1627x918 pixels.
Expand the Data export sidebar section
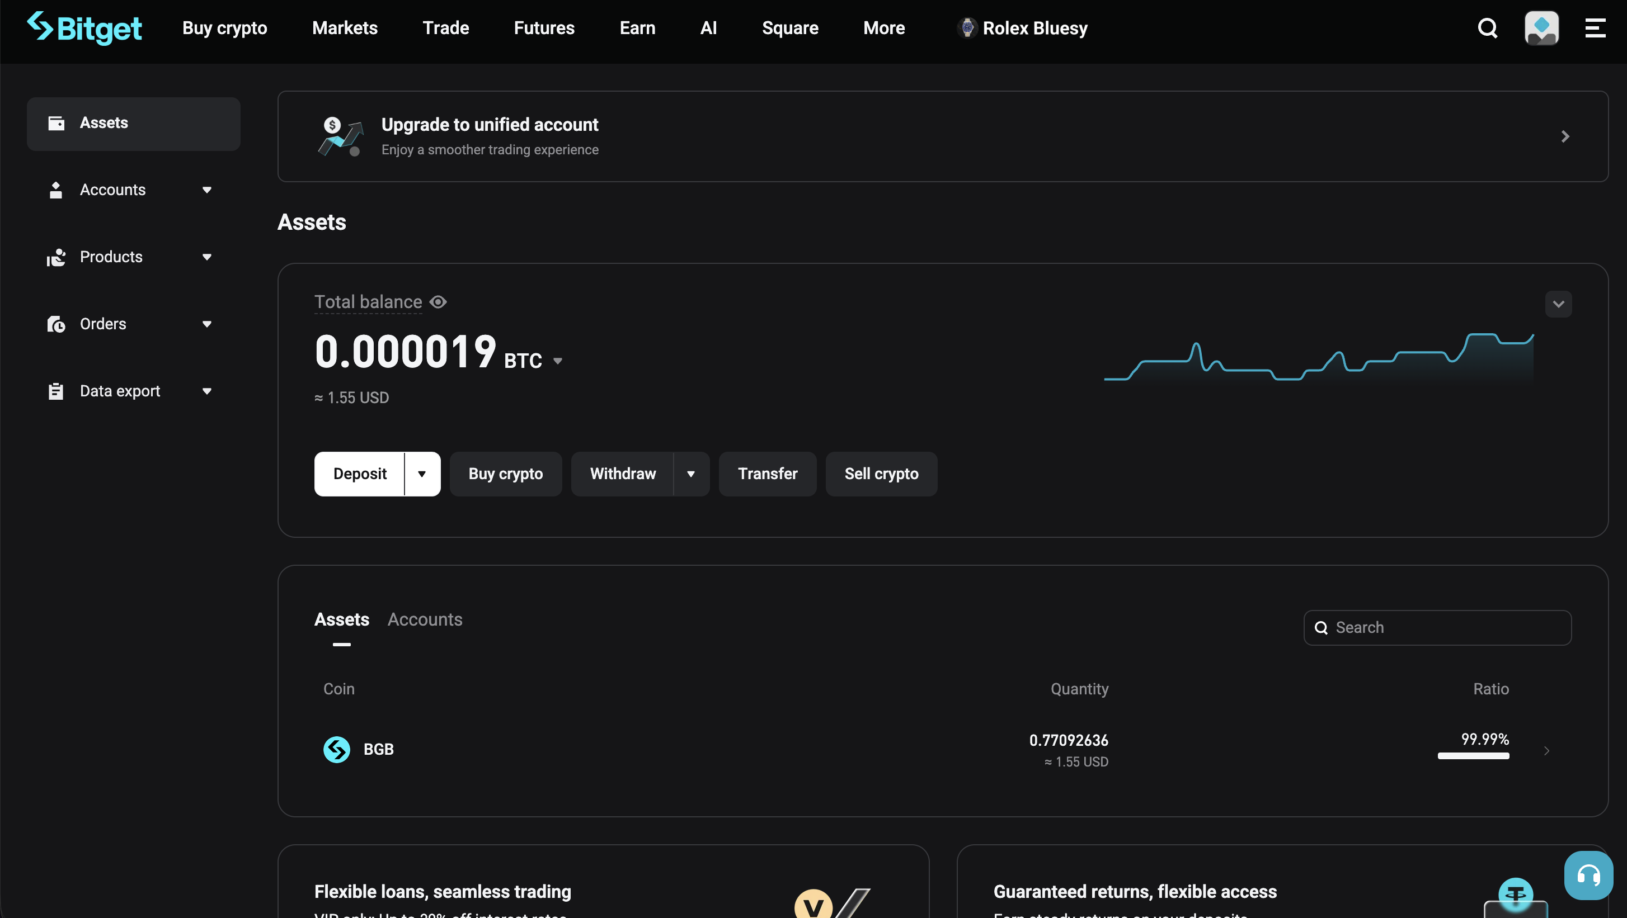[206, 391]
